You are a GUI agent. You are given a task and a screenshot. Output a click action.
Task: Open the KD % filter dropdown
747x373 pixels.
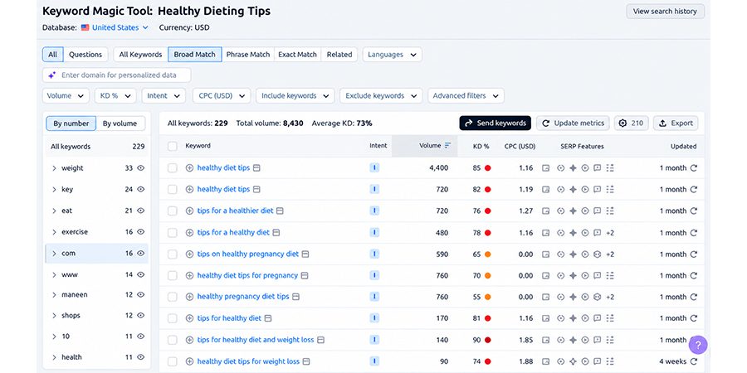[115, 95]
